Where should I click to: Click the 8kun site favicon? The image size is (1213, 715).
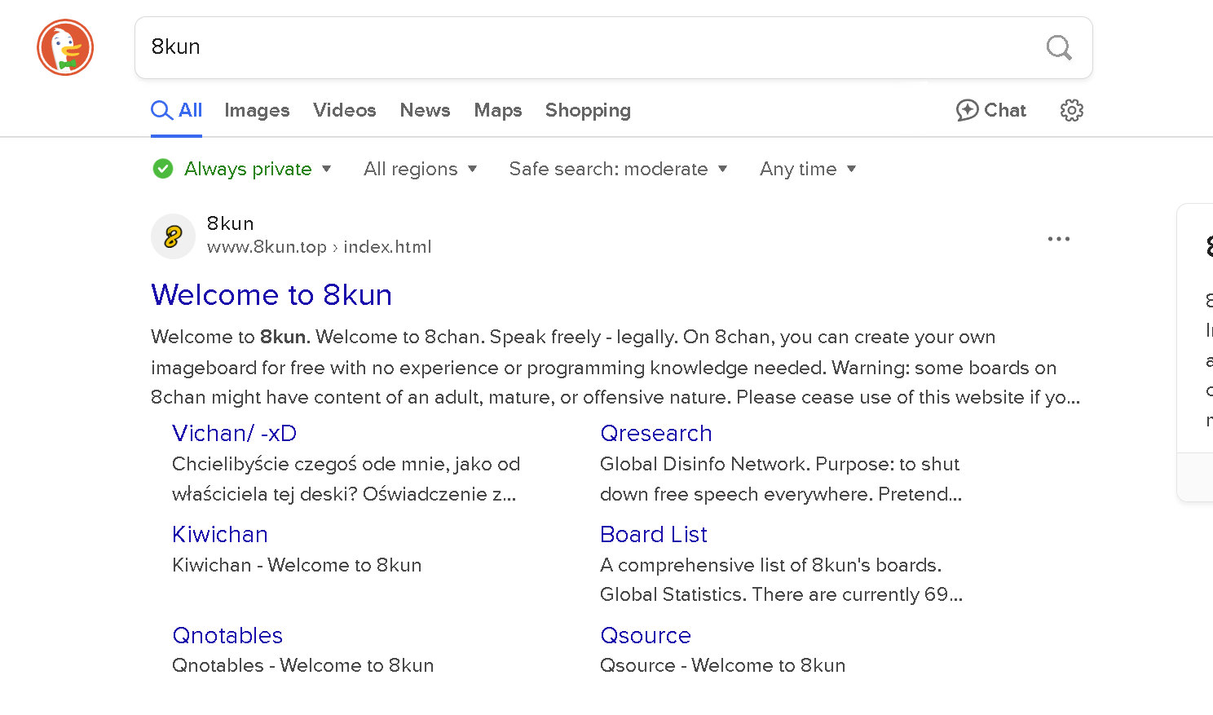pyautogui.click(x=173, y=236)
